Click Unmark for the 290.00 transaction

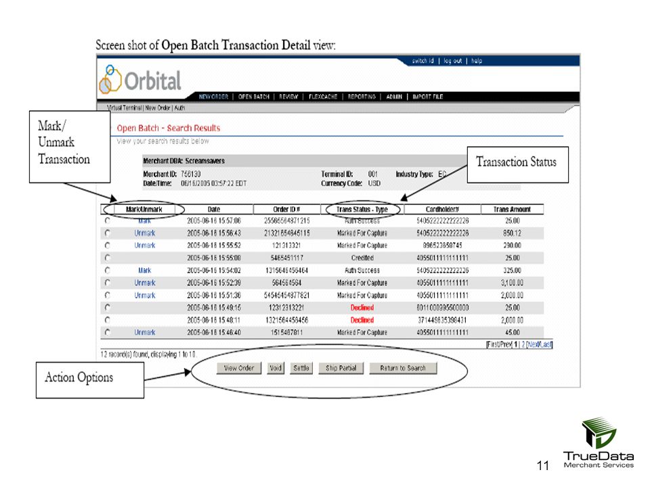pos(145,246)
